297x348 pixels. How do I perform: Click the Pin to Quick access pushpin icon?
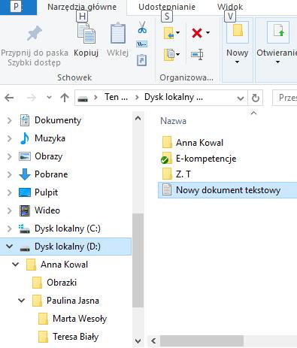pos(35,33)
